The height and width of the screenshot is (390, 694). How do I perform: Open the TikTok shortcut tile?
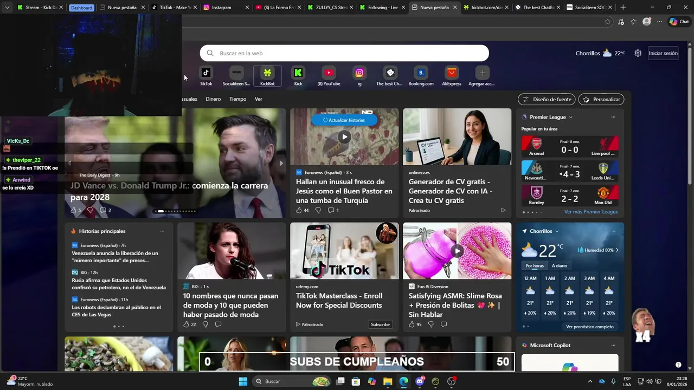coord(206,76)
